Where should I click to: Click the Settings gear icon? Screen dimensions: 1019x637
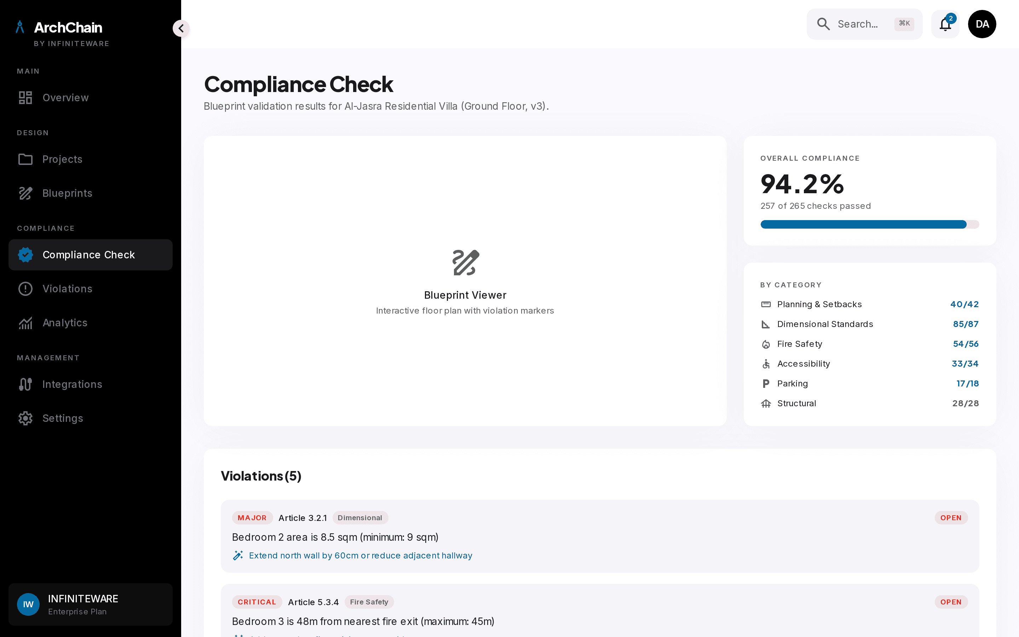pos(25,418)
